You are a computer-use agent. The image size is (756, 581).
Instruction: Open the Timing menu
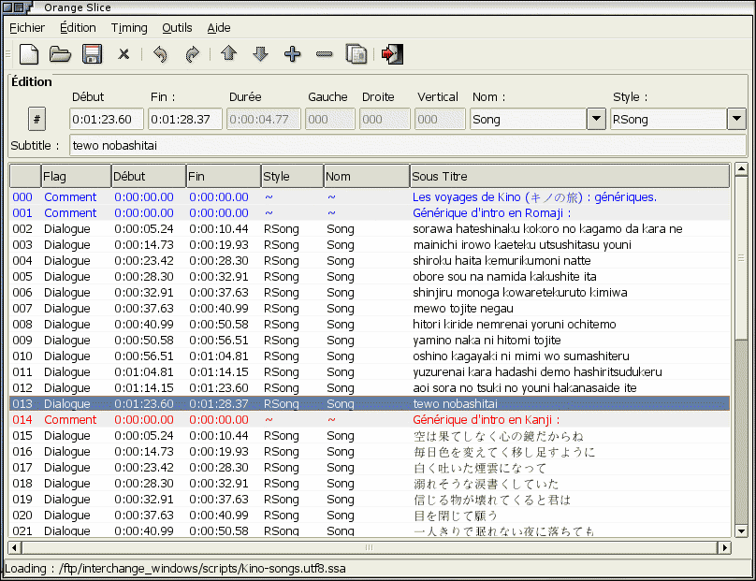click(x=128, y=28)
